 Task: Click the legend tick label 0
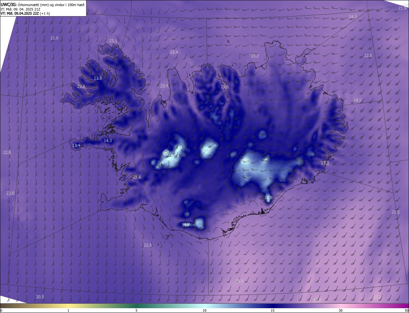pos(1,310)
